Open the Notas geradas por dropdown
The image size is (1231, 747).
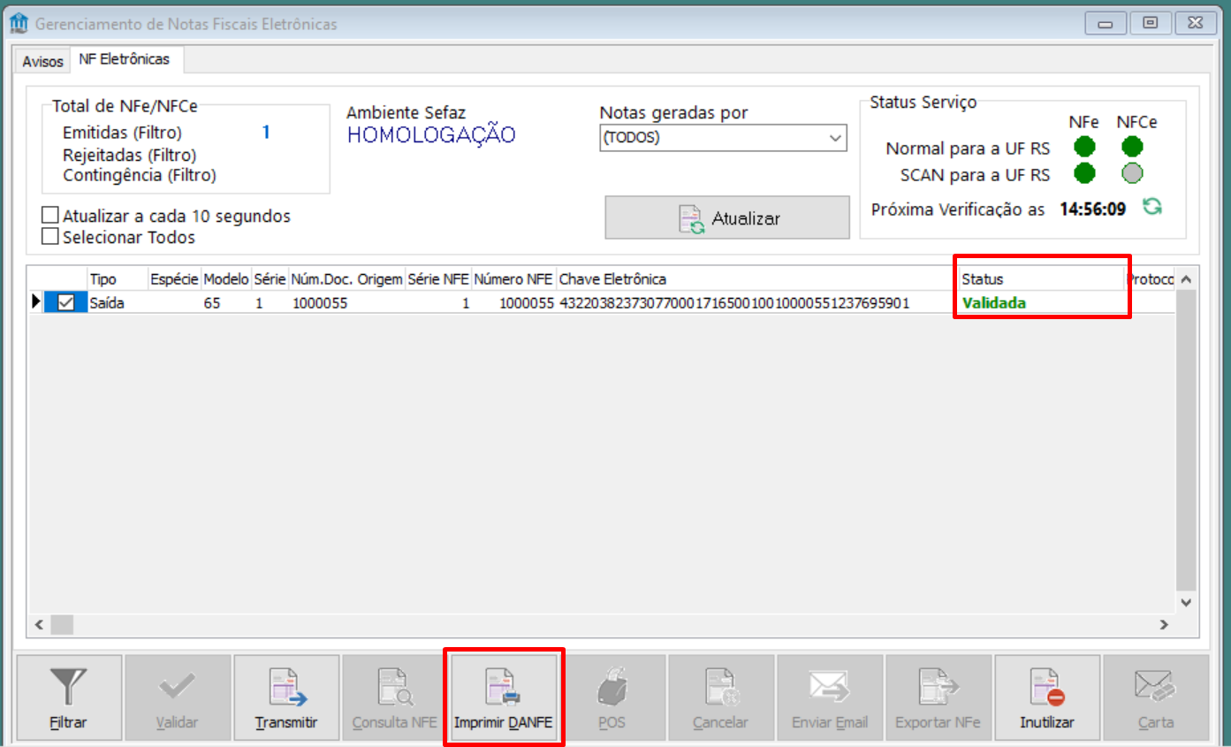tap(723, 138)
